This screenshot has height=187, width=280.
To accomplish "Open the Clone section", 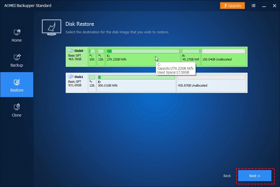I will tap(16, 110).
